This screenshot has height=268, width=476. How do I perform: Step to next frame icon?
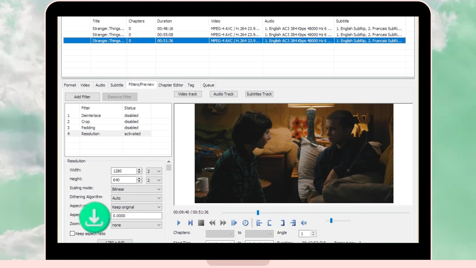tap(190, 223)
